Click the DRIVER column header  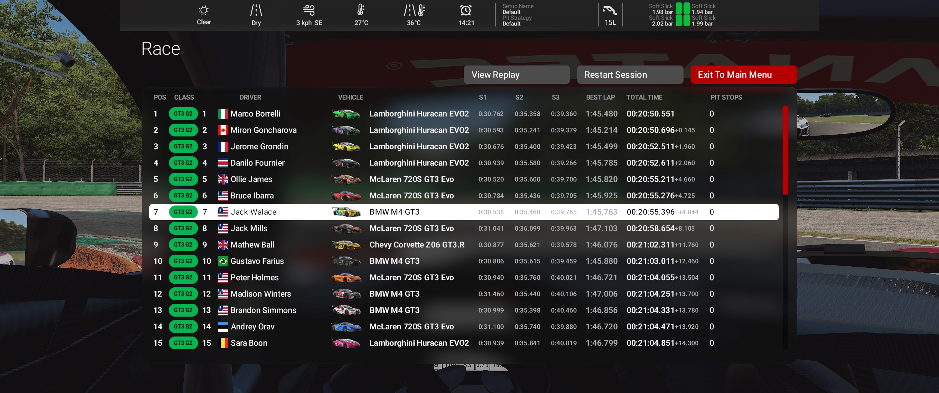(250, 97)
